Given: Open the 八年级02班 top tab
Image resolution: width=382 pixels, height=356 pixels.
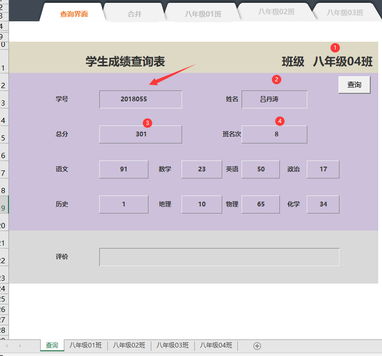Looking at the screenshot, I should click(276, 12).
